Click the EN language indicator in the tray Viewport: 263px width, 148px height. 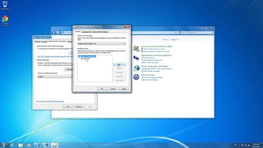(235, 145)
